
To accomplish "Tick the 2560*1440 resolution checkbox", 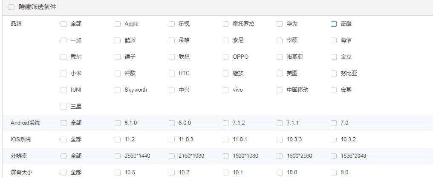I will pos(118,156).
